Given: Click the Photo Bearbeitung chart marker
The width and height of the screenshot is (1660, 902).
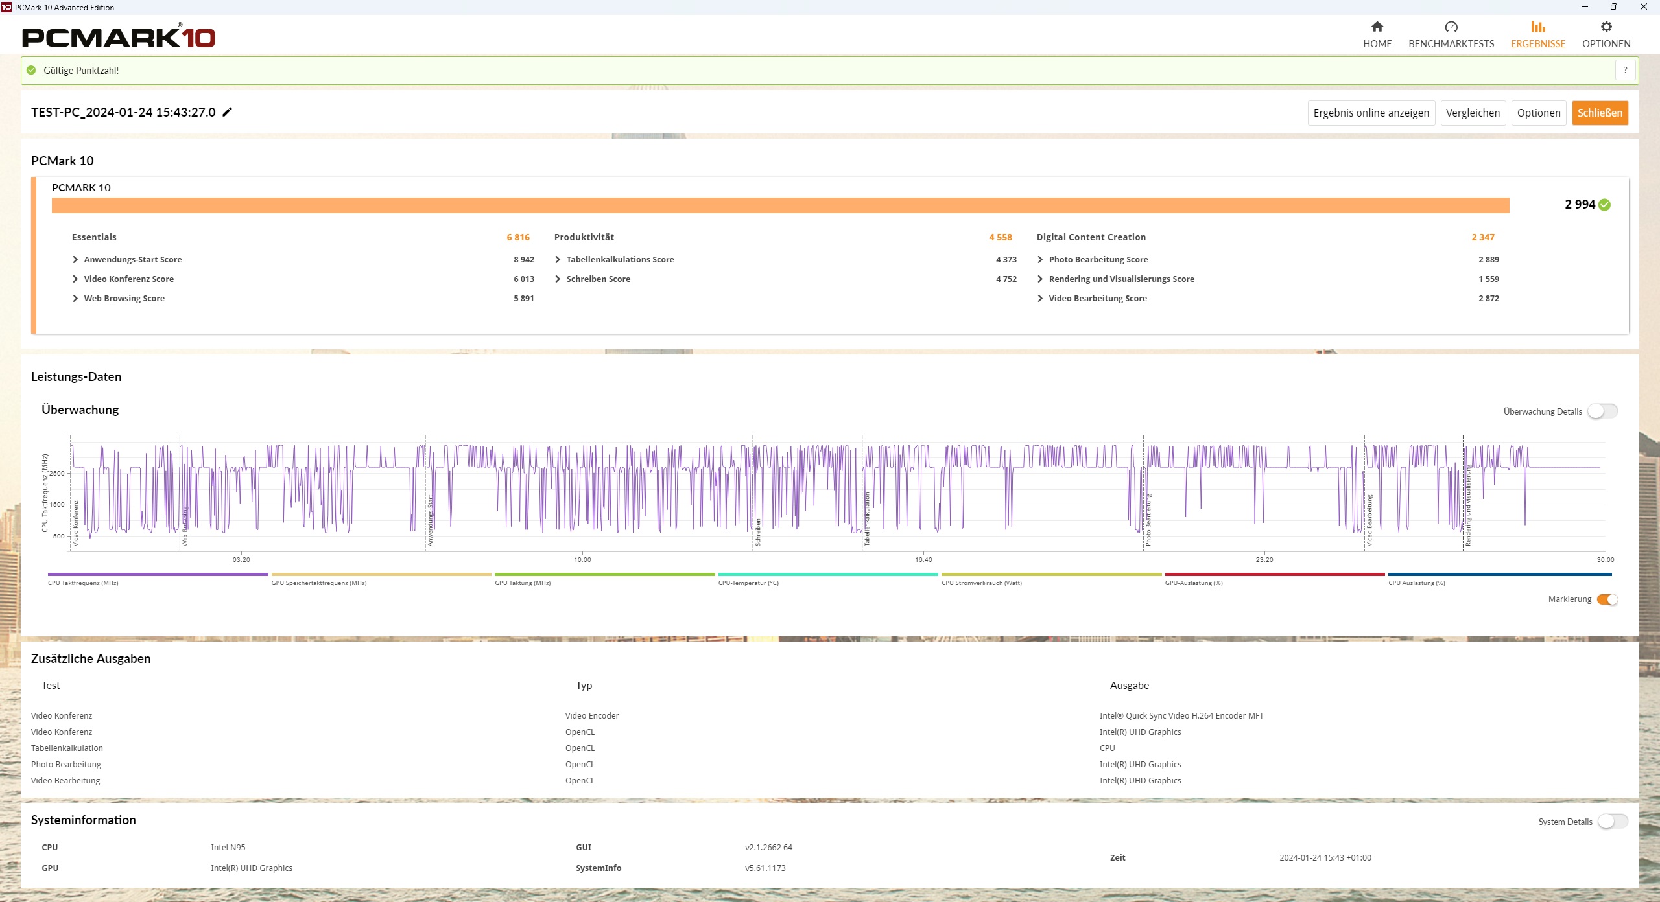Looking at the screenshot, I should 1148,518.
